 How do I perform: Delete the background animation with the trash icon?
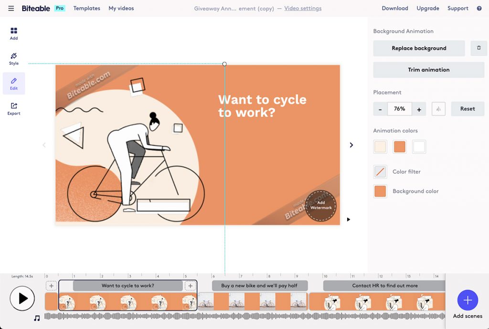[478, 48]
